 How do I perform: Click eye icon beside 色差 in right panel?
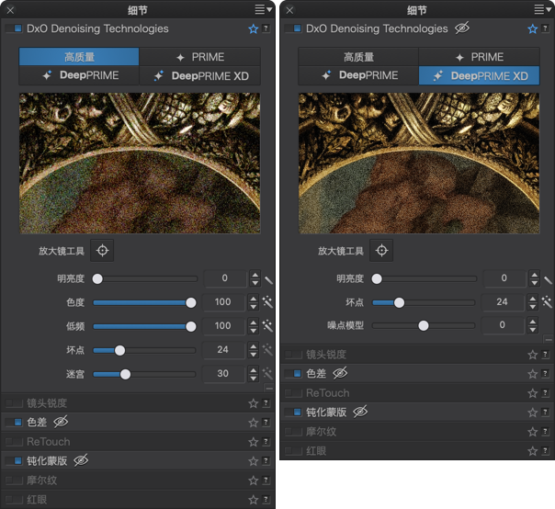click(340, 373)
